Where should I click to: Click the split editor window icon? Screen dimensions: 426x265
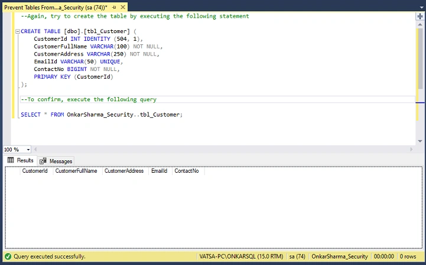[x=420, y=17]
